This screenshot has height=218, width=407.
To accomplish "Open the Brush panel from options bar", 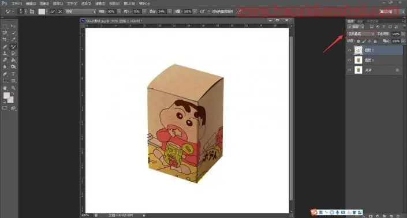I will click(x=32, y=12).
